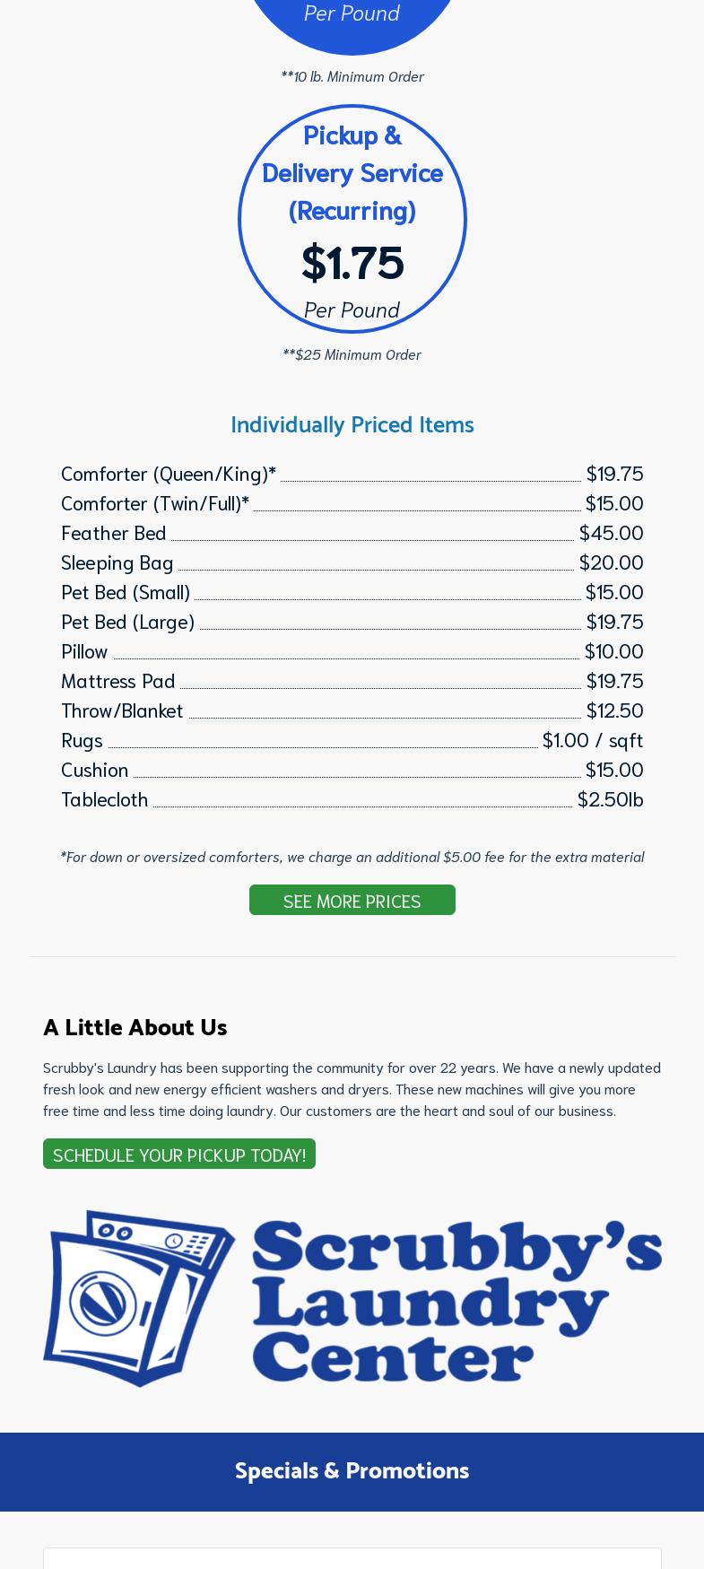Click the Comforter (Twin/Full) item
704x1569 pixels.
tap(155, 502)
